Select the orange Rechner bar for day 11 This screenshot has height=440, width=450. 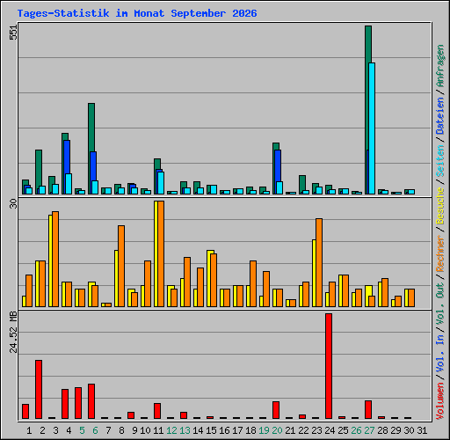click(161, 254)
